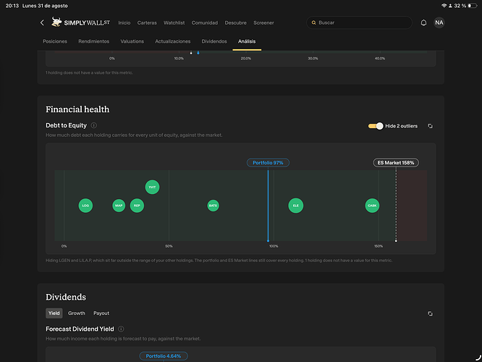This screenshot has width=482, height=362.
Task: Select the LOG holding bubble
Action: tap(85, 206)
